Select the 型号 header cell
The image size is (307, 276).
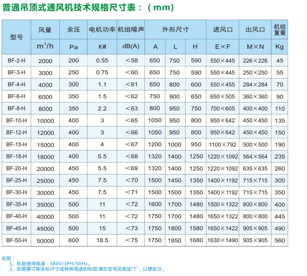point(17,37)
